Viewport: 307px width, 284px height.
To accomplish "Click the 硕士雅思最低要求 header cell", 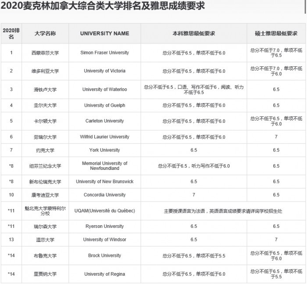I will (x=276, y=33).
